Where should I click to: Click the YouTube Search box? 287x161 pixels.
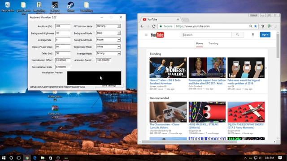tap(207, 35)
